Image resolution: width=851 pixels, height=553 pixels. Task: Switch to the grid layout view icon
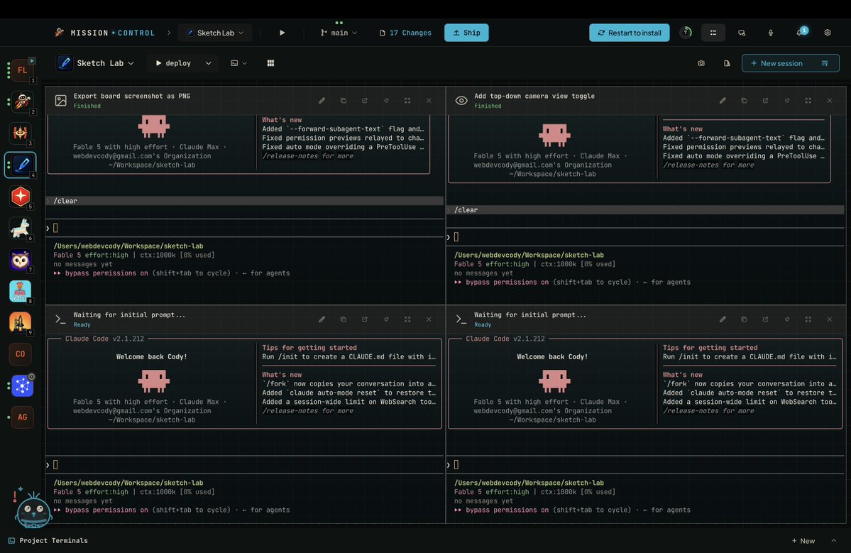coord(271,63)
